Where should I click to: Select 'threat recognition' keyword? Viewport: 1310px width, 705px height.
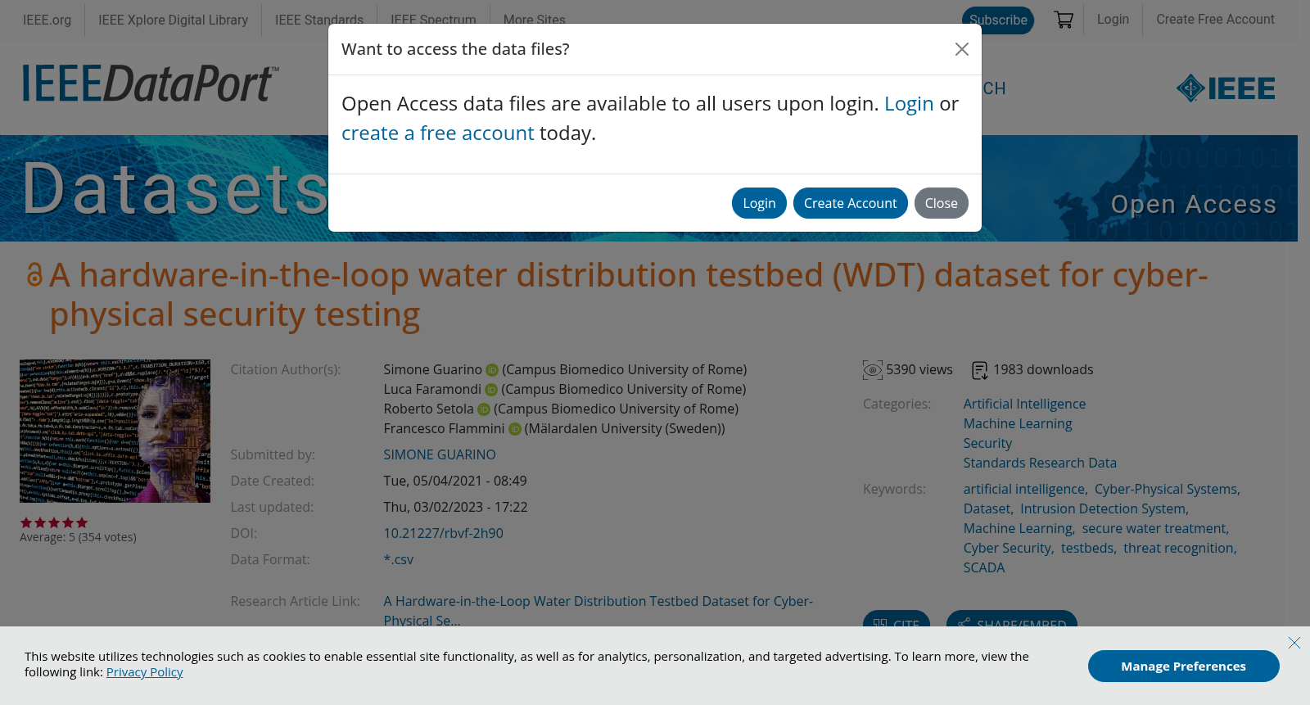[x=1178, y=548]
